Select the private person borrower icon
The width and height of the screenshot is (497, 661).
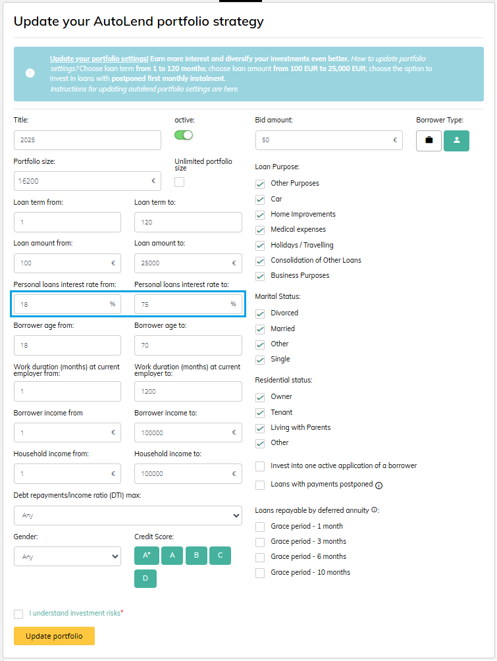[x=456, y=140]
